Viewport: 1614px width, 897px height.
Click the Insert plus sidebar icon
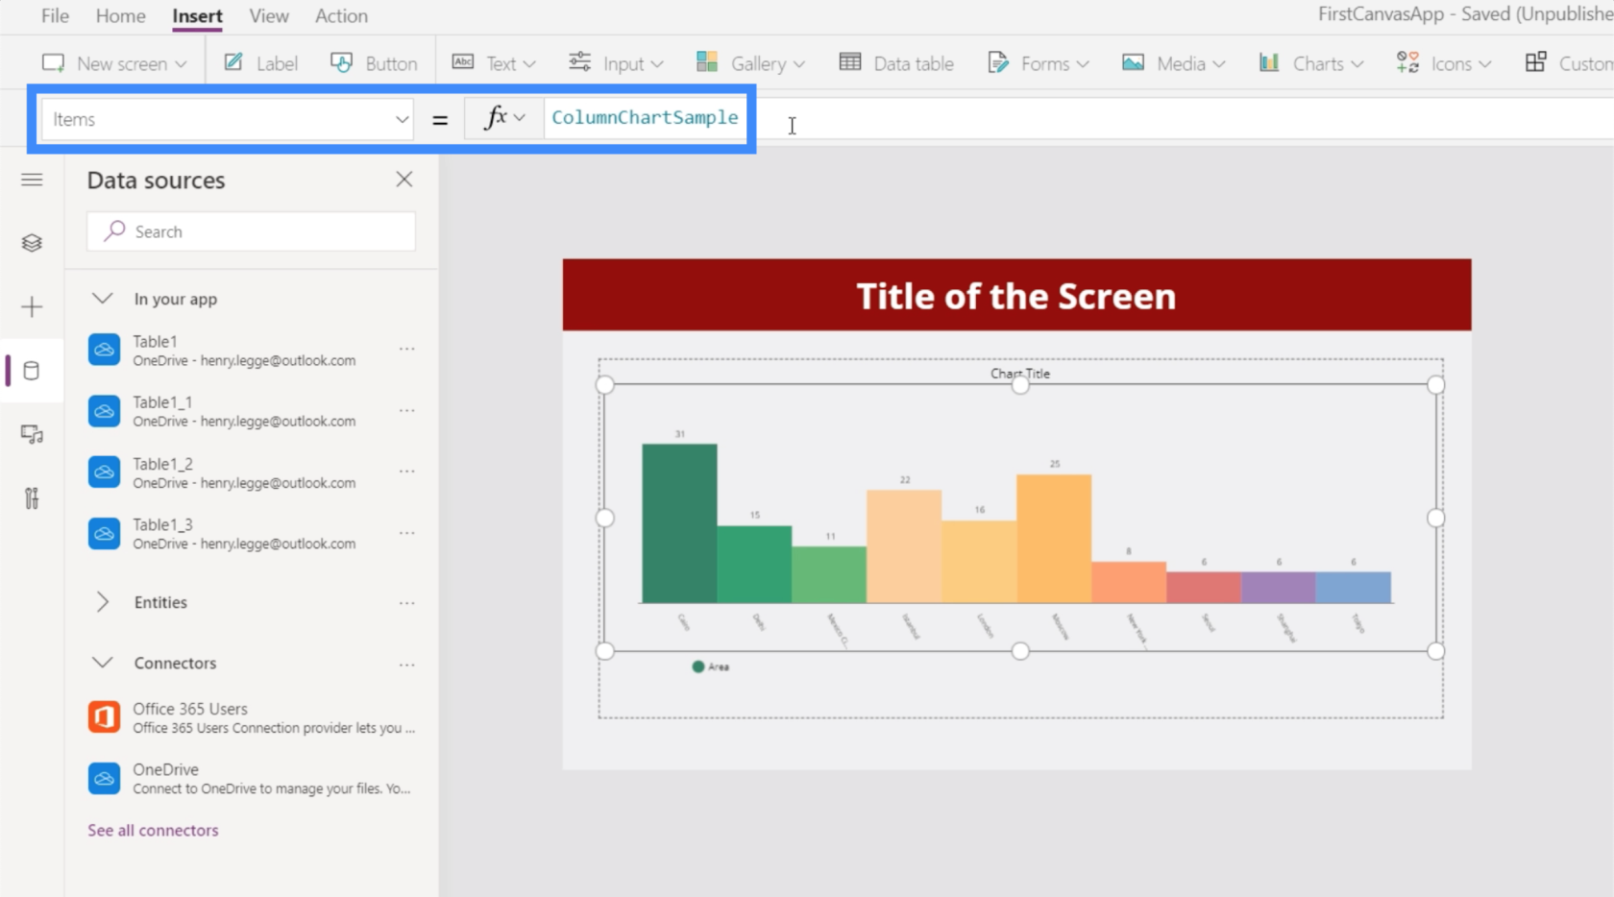click(32, 307)
